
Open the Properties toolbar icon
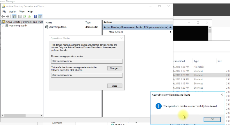pos(20,17)
